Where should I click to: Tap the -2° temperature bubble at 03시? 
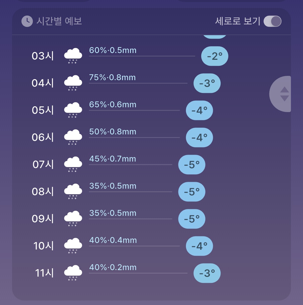point(215,56)
